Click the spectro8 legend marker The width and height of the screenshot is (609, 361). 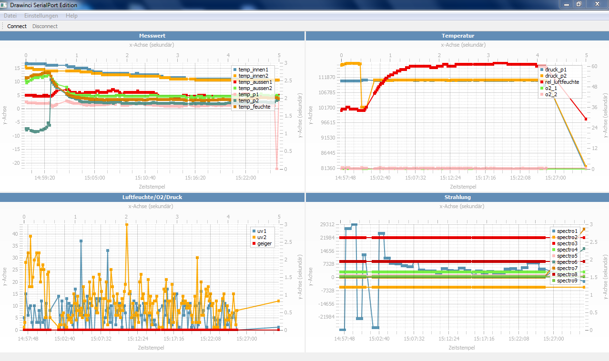point(553,274)
